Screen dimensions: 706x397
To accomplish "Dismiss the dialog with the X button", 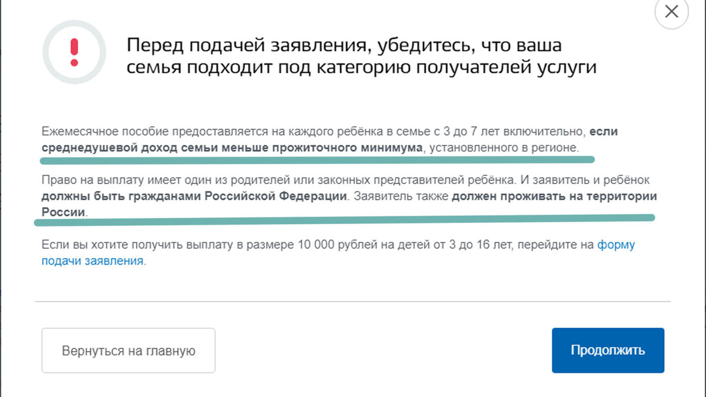I will pos(671,12).
